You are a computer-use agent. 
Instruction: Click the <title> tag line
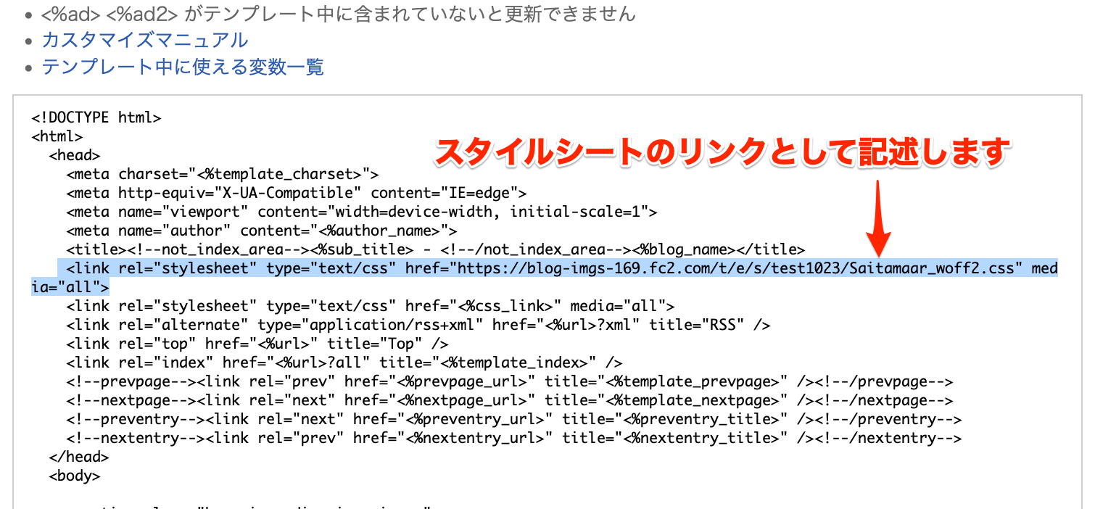click(435, 249)
